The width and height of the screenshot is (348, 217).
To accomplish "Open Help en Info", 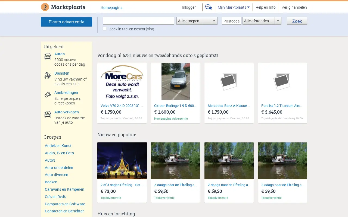I will pos(266,7).
